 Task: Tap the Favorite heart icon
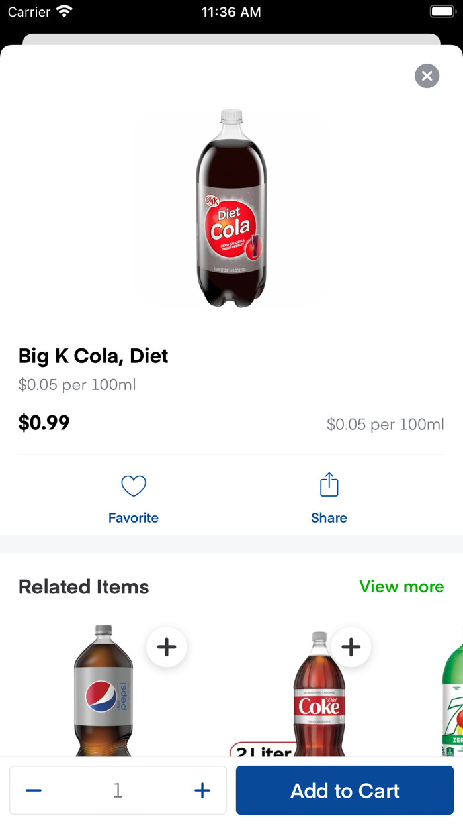coord(134,486)
